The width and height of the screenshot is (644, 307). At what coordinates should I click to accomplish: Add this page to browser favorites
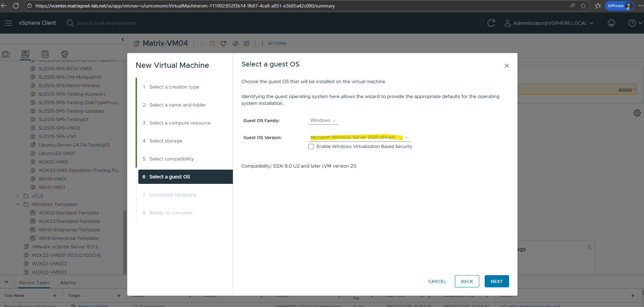click(x=583, y=6)
